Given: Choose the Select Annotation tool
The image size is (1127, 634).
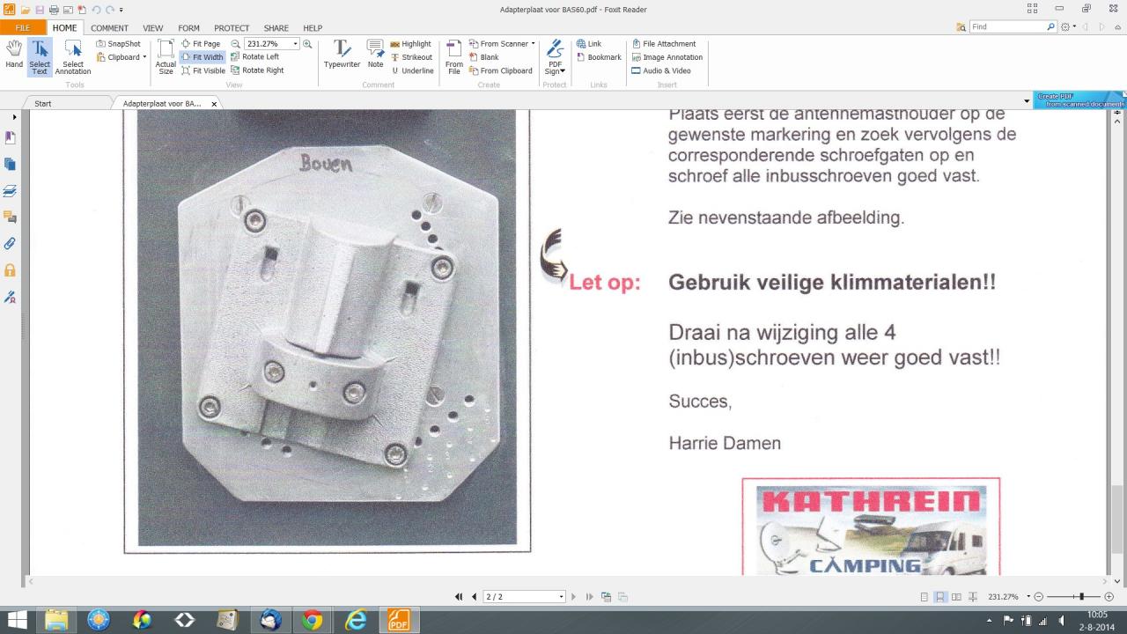Looking at the screenshot, I should coord(73,56).
